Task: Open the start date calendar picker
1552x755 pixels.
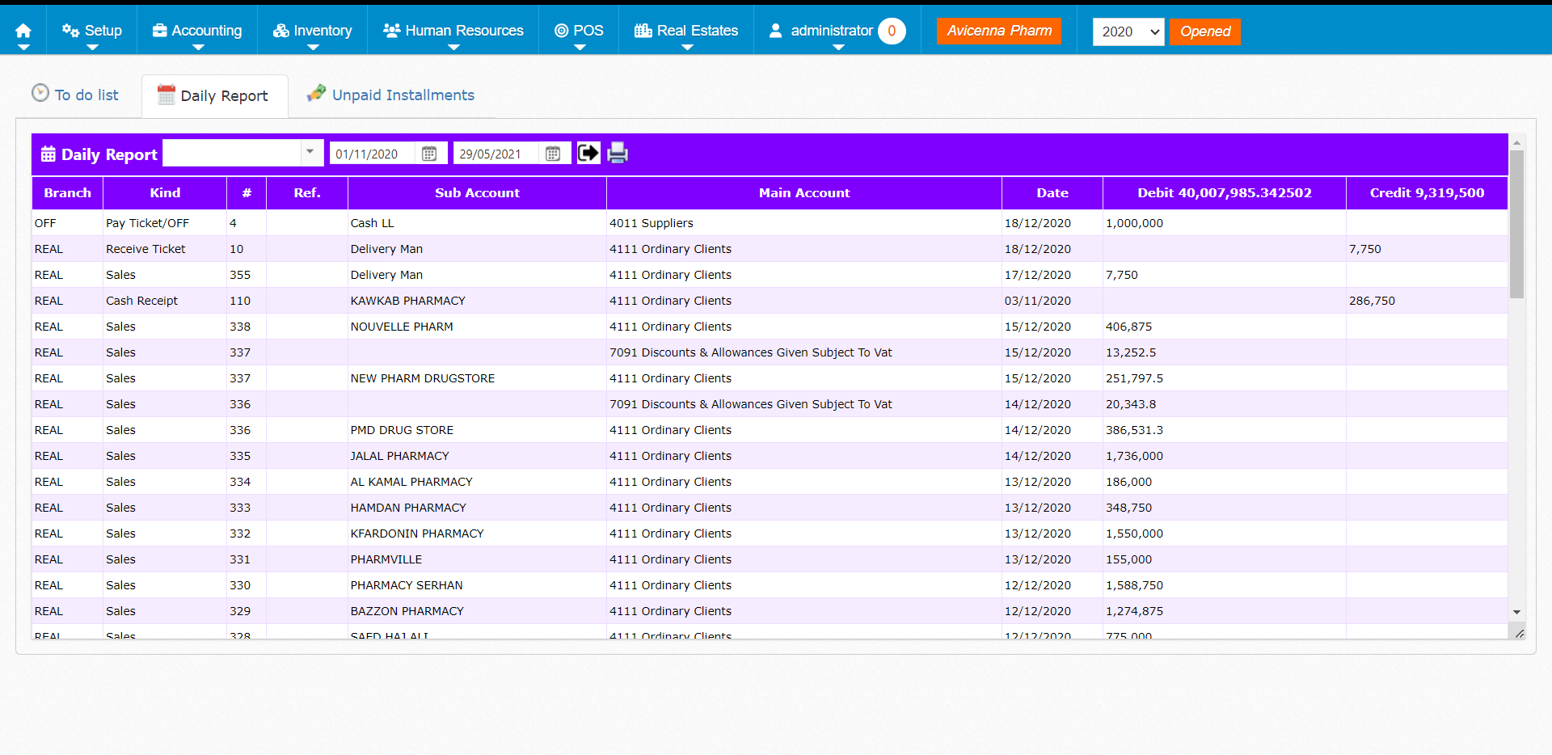Action: tap(429, 154)
